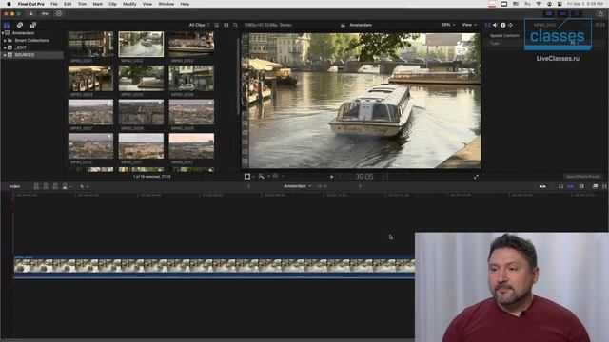
Task: Toggle timeline panel visibility
Action: coord(562,13)
